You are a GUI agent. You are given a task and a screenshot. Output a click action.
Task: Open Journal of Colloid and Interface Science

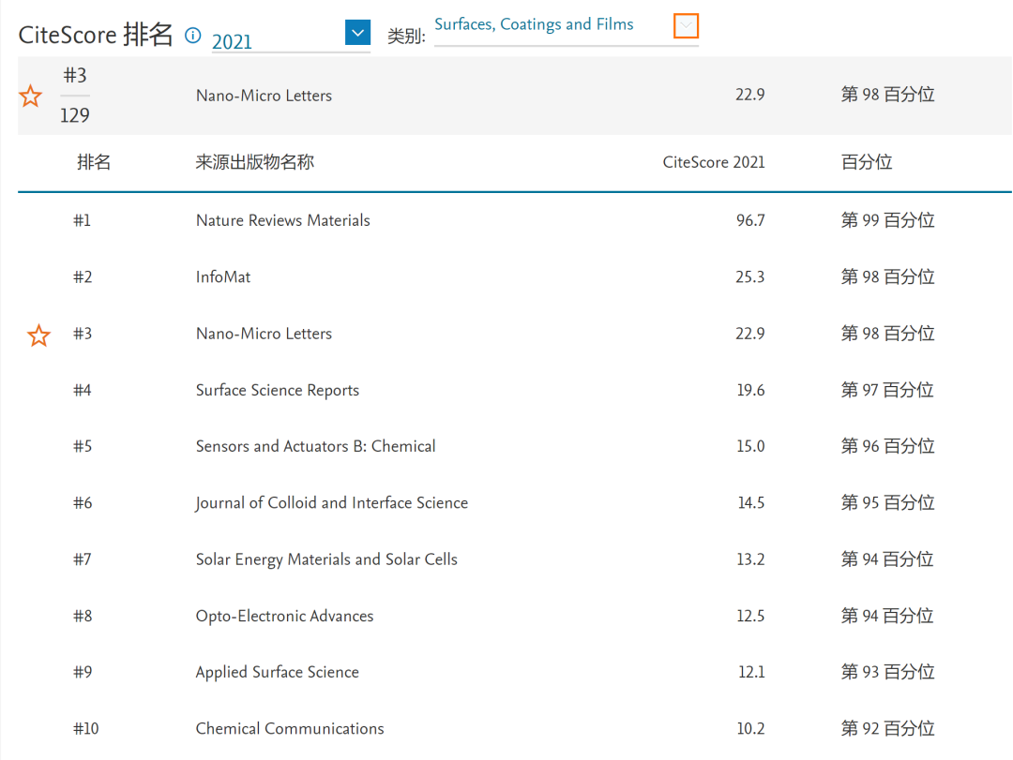331,503
